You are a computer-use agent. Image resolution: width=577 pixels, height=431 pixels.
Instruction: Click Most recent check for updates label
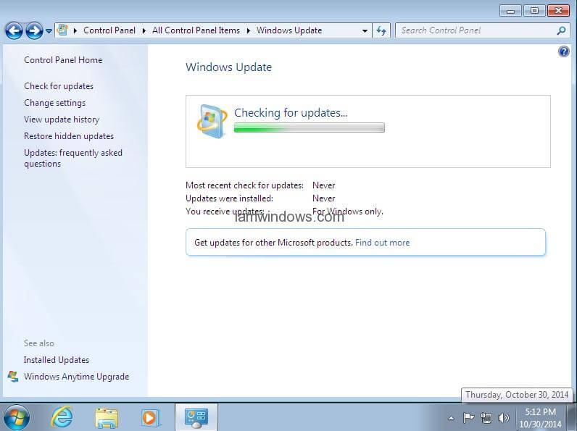pyautogui.click(x=245, y=185)
